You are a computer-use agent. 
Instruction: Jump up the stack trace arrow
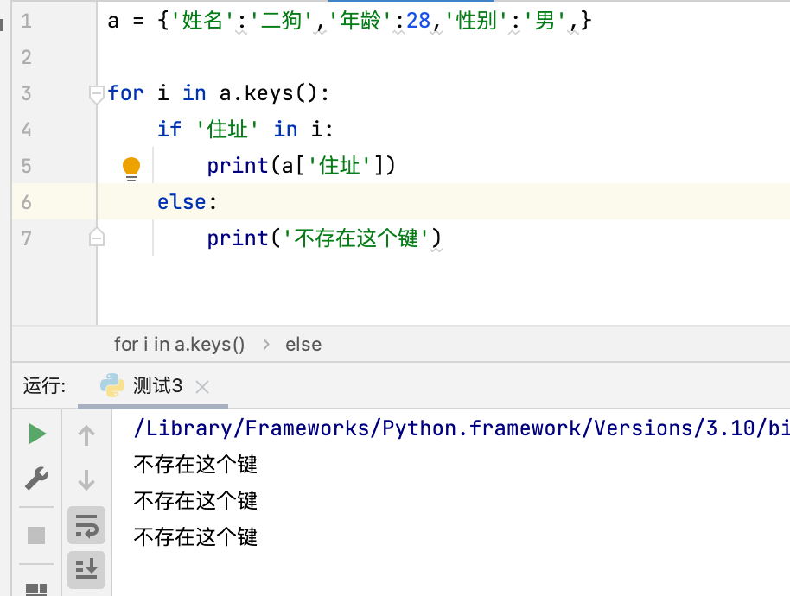[x=86, y=435]
